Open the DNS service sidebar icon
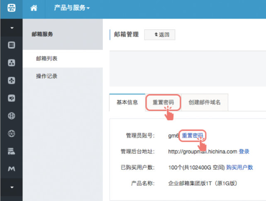266x201 pixels. pos(12,134)
